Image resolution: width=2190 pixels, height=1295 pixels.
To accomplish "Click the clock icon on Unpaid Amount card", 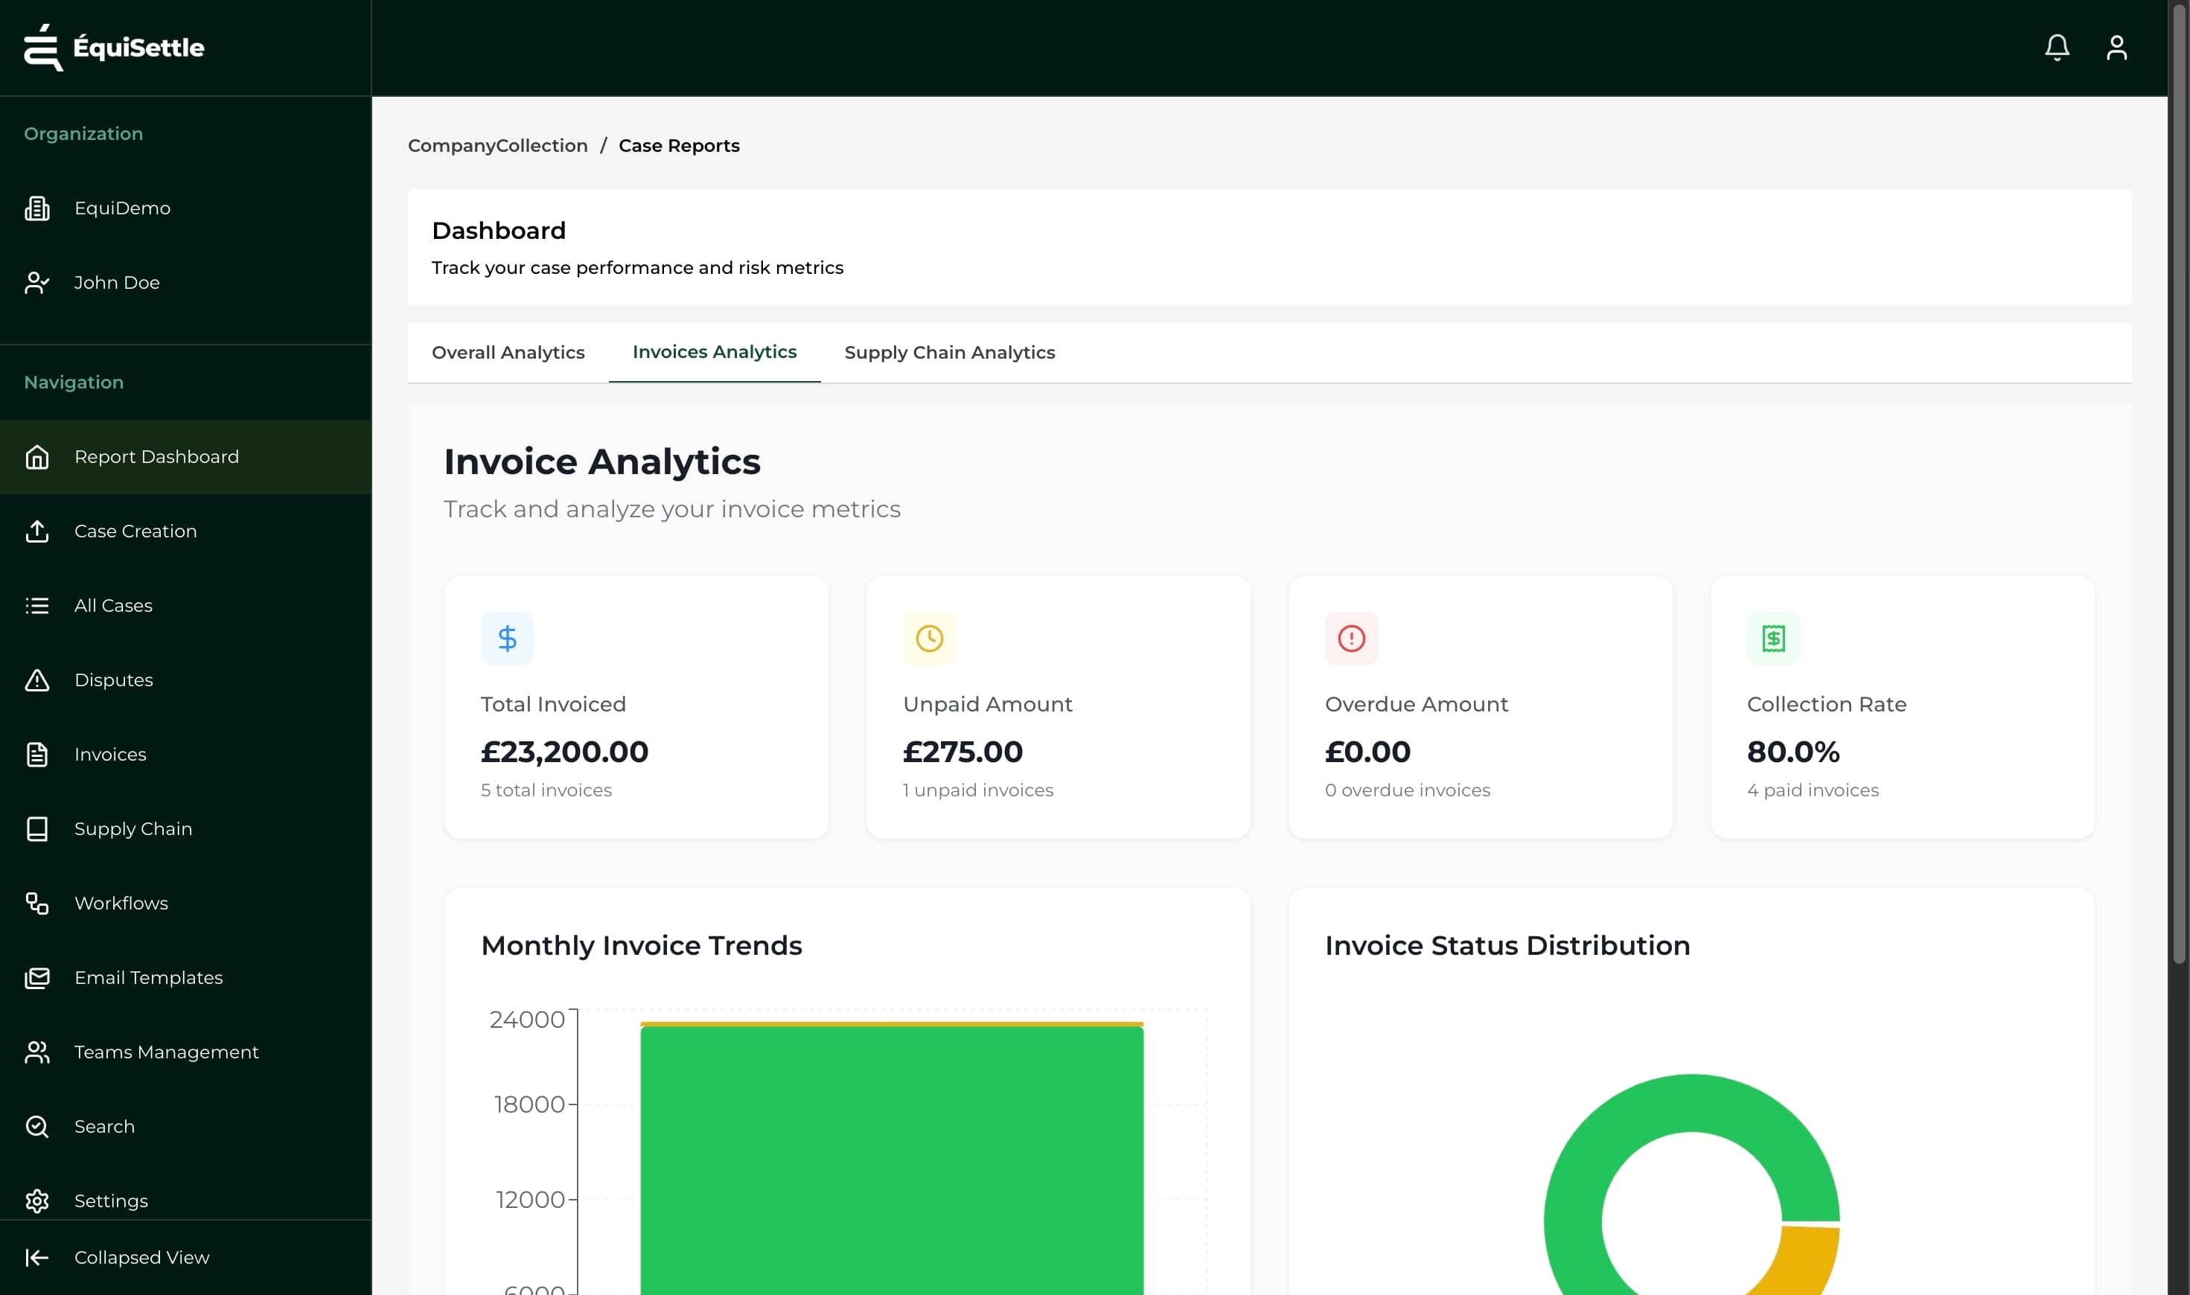I will tap(929, 639).
